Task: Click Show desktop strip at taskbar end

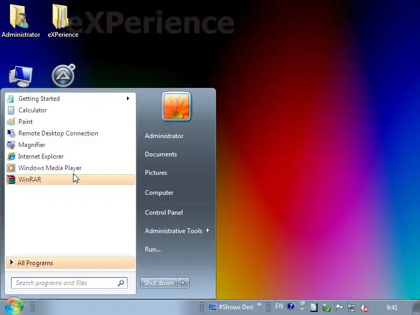Action: pos(415,307)
